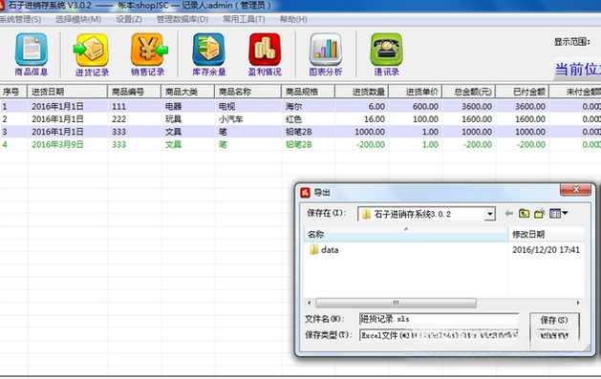Click the back arrow in export dialog
Viewport: 601px width, 379px height.
509,213
